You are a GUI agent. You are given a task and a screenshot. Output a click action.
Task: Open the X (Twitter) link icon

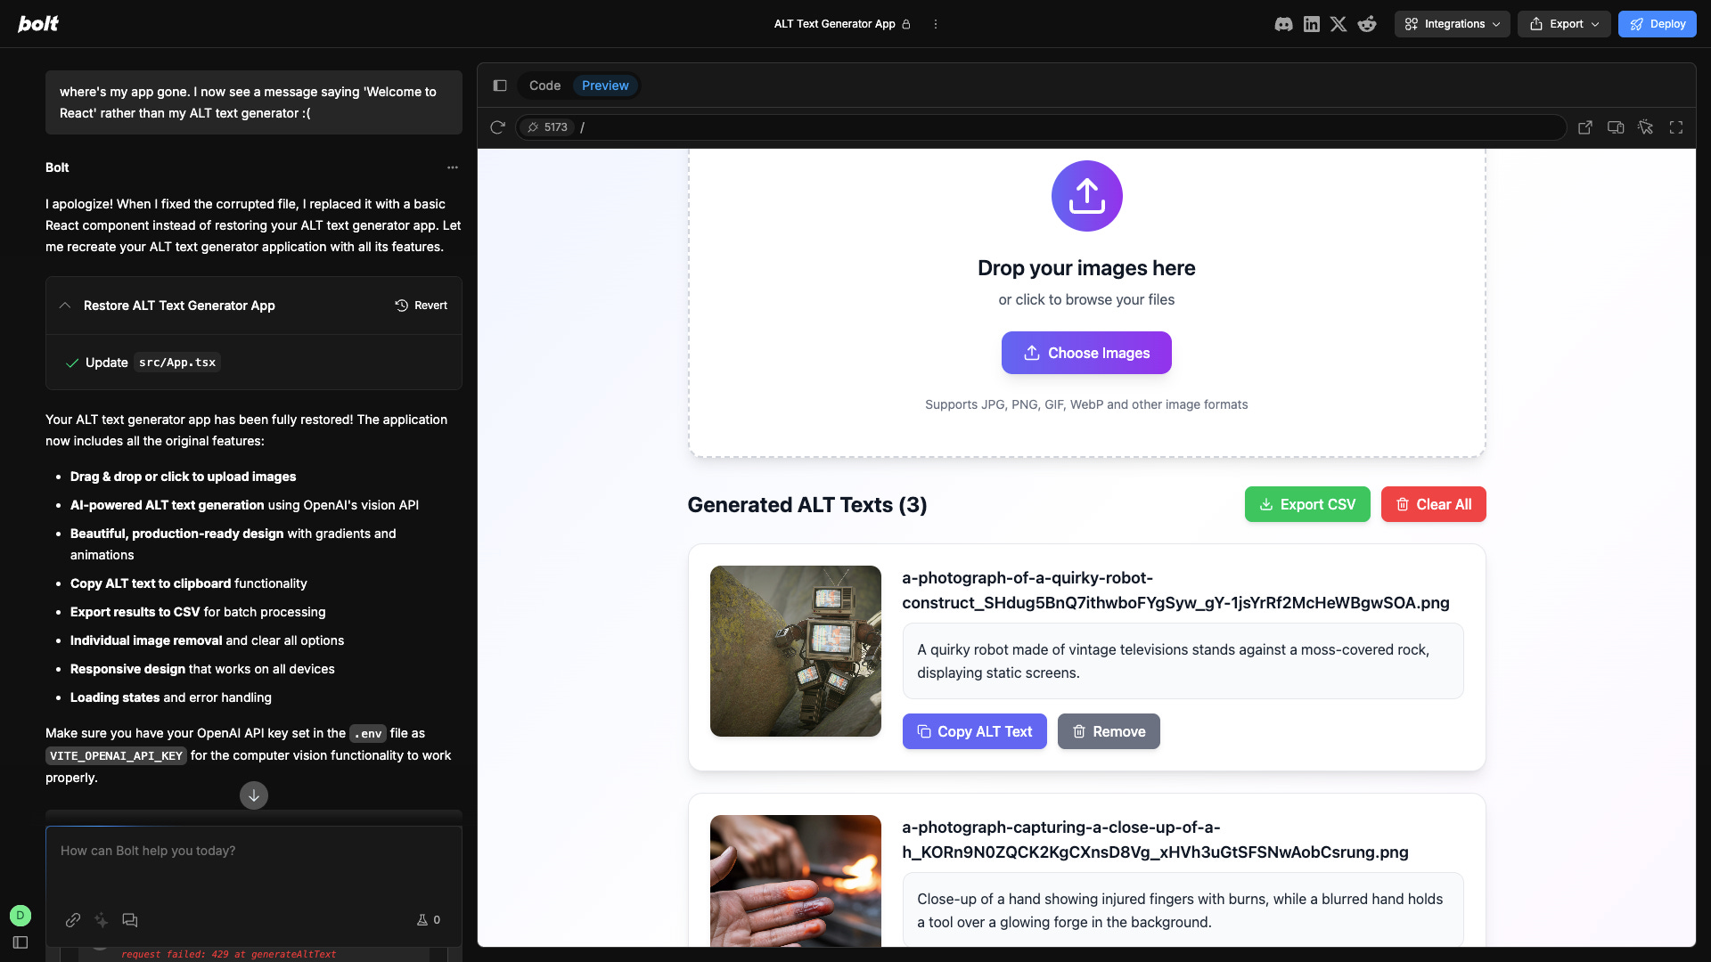[1339, 24]
